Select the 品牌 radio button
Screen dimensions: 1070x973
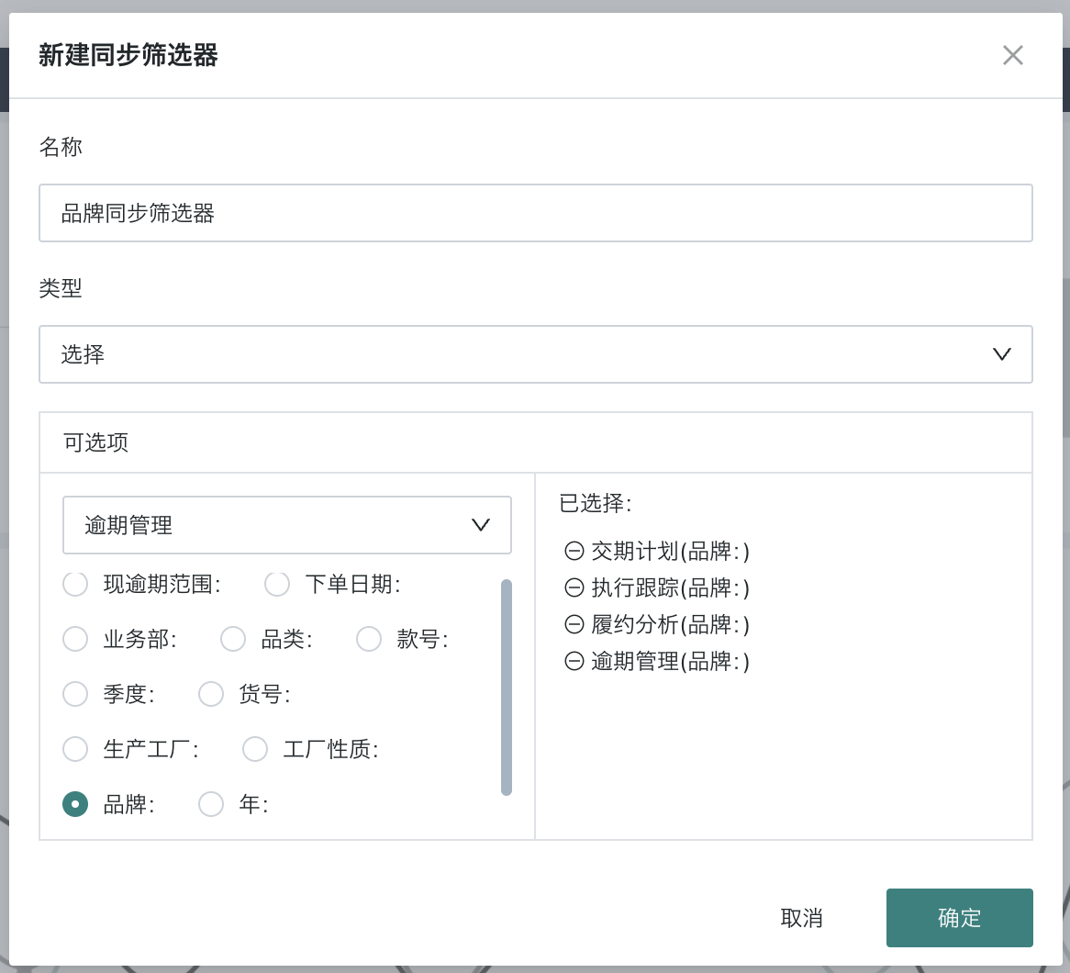(x=75, y=804)
